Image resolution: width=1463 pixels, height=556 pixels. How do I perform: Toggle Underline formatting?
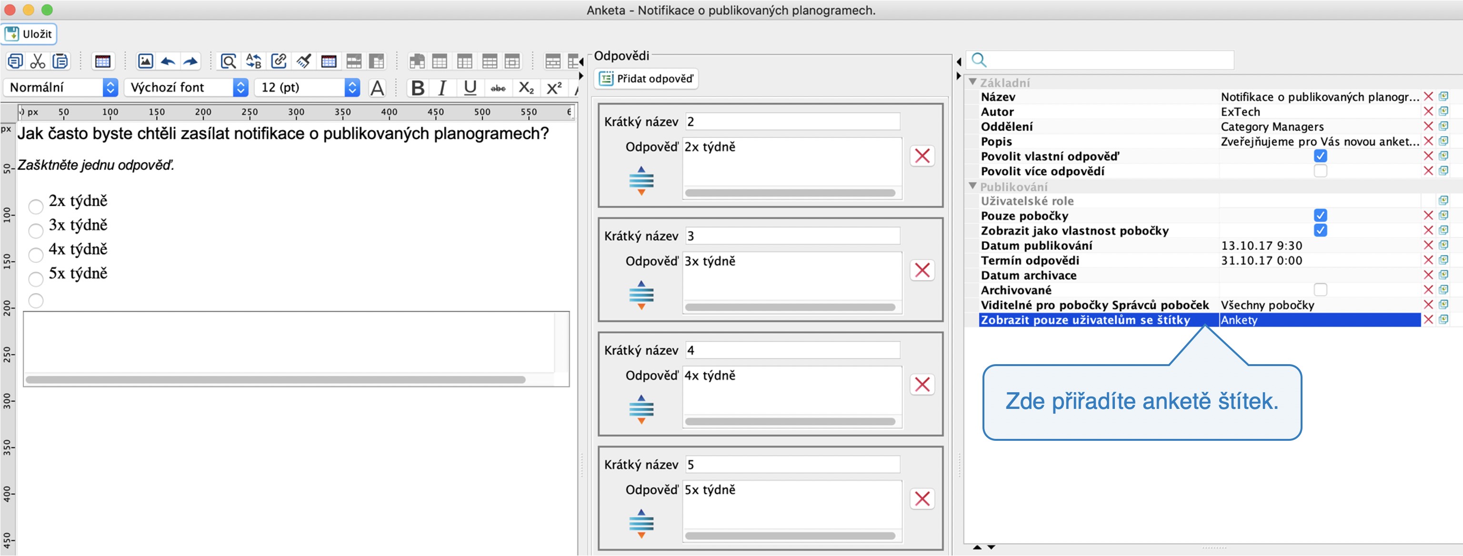tap(470, 88)
